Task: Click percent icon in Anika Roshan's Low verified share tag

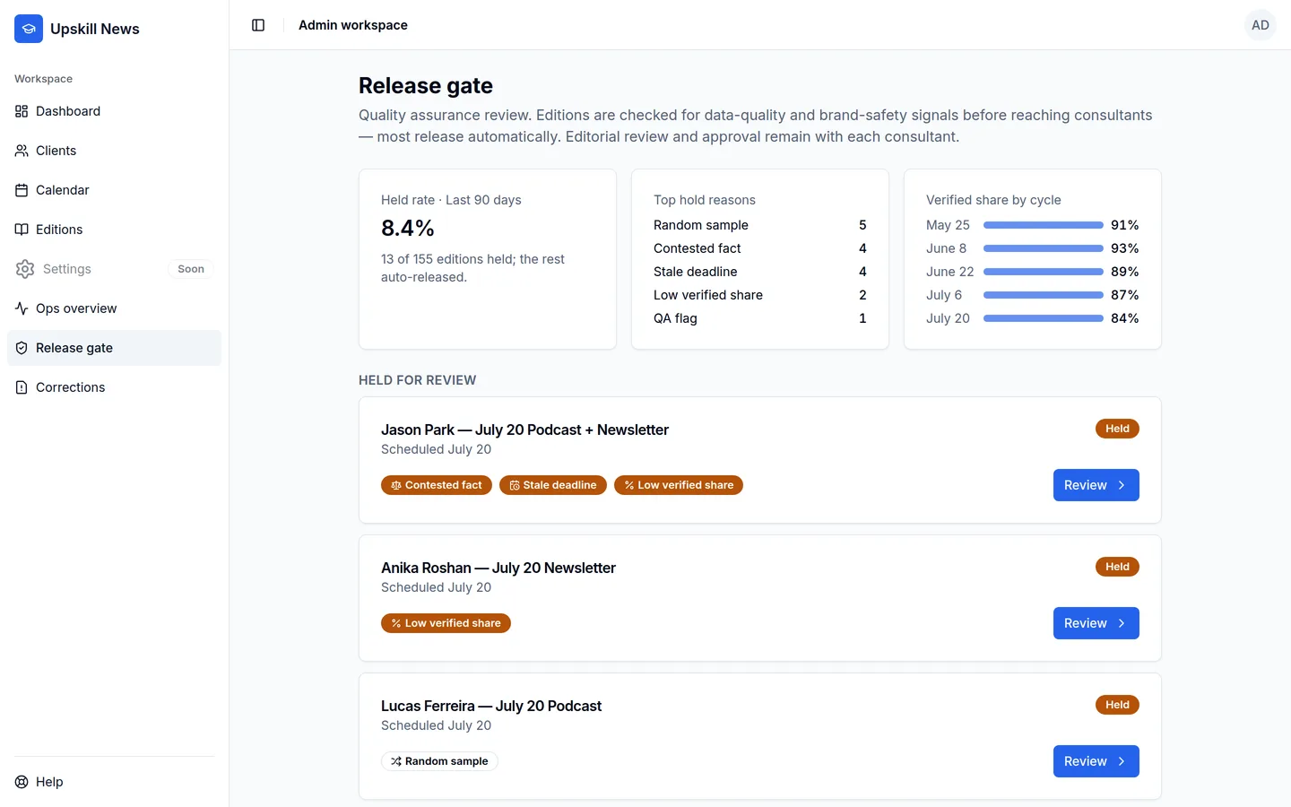Action: [396, 623]
